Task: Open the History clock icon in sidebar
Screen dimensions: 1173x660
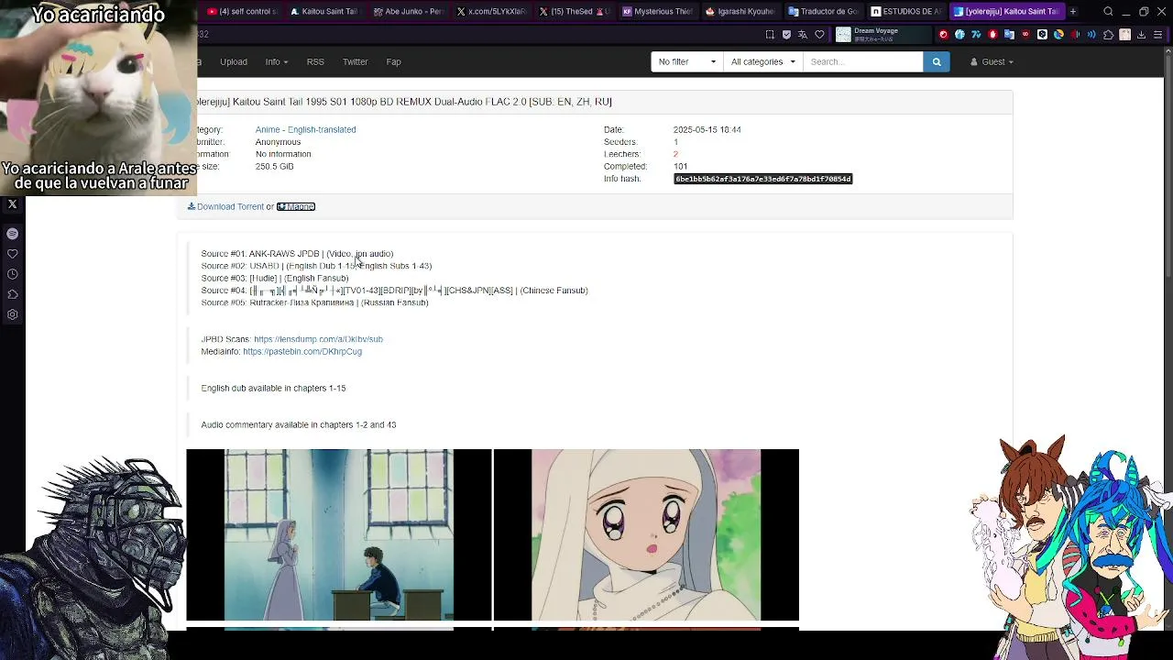Action: pos(12,274)
